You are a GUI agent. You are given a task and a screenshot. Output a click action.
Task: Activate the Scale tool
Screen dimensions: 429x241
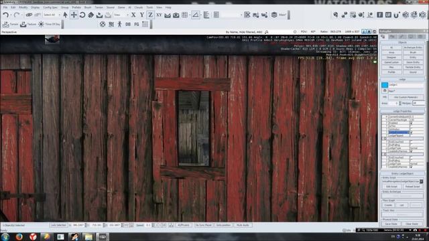coord(91,15)
